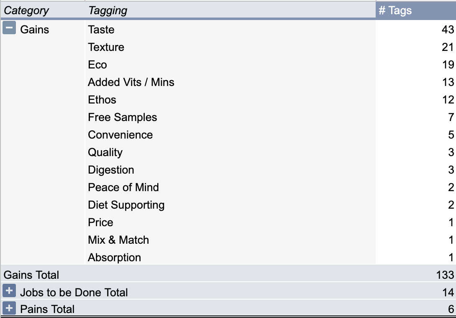
Task: Select the Absorption tagging cell
Action: pyautogui.click(x=115, y=257)
